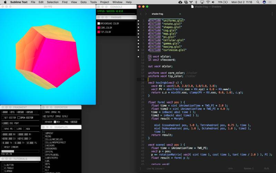Click the RENDER button in Exporter
The height and width of the screenshot is (173, 276).
coord(47,122)
